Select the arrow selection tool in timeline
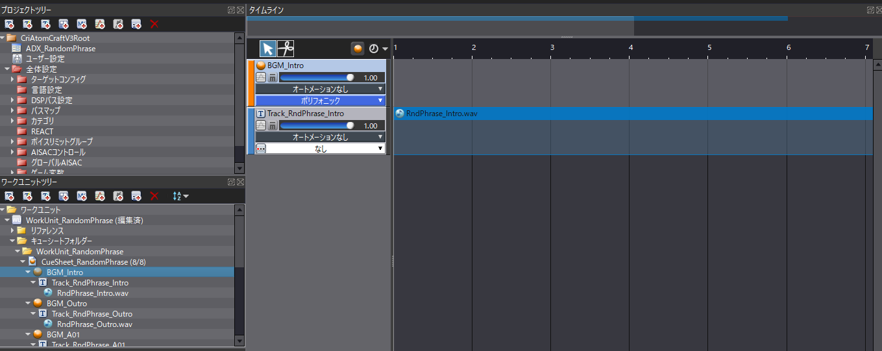The height and width of the screenshot is (351, 882). coord(268,49)
